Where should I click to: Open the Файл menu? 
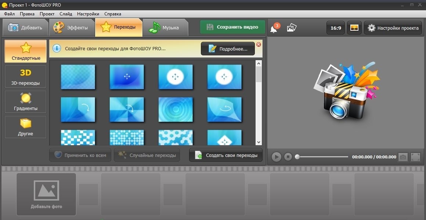(10, 14)
